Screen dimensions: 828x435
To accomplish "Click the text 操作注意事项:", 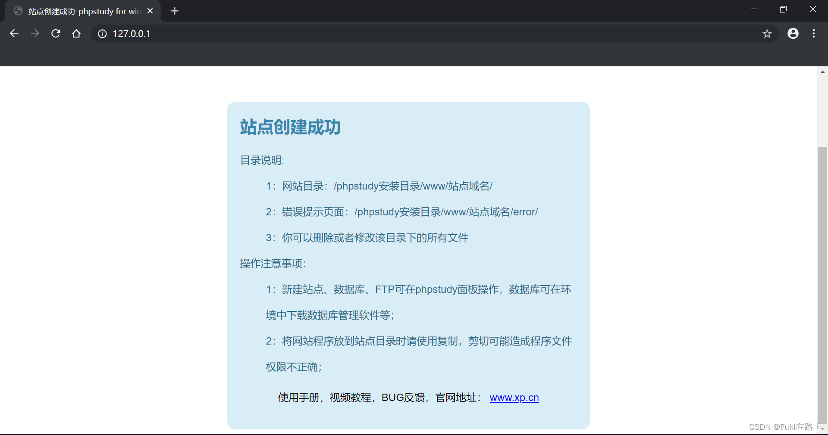I will (273, 264).
